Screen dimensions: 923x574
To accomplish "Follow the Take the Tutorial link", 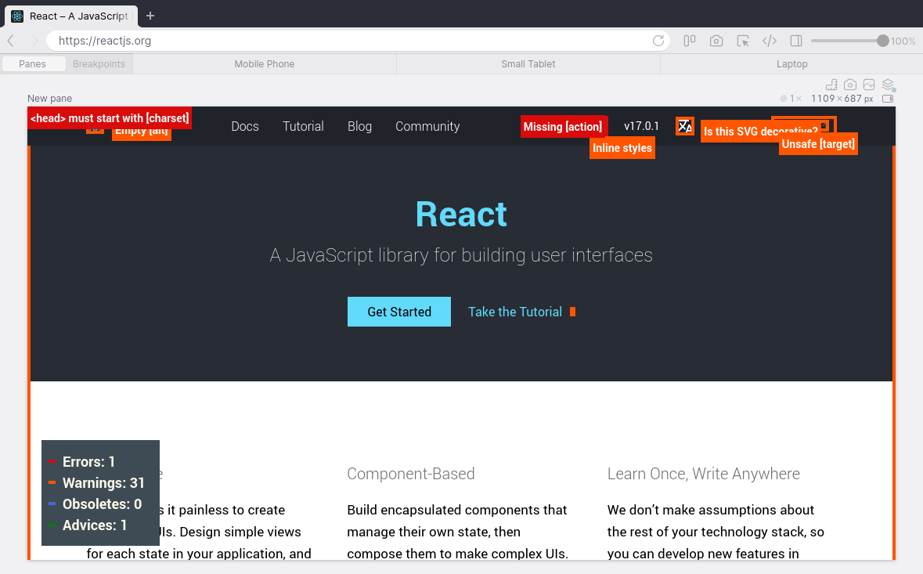I will point(515,312).
